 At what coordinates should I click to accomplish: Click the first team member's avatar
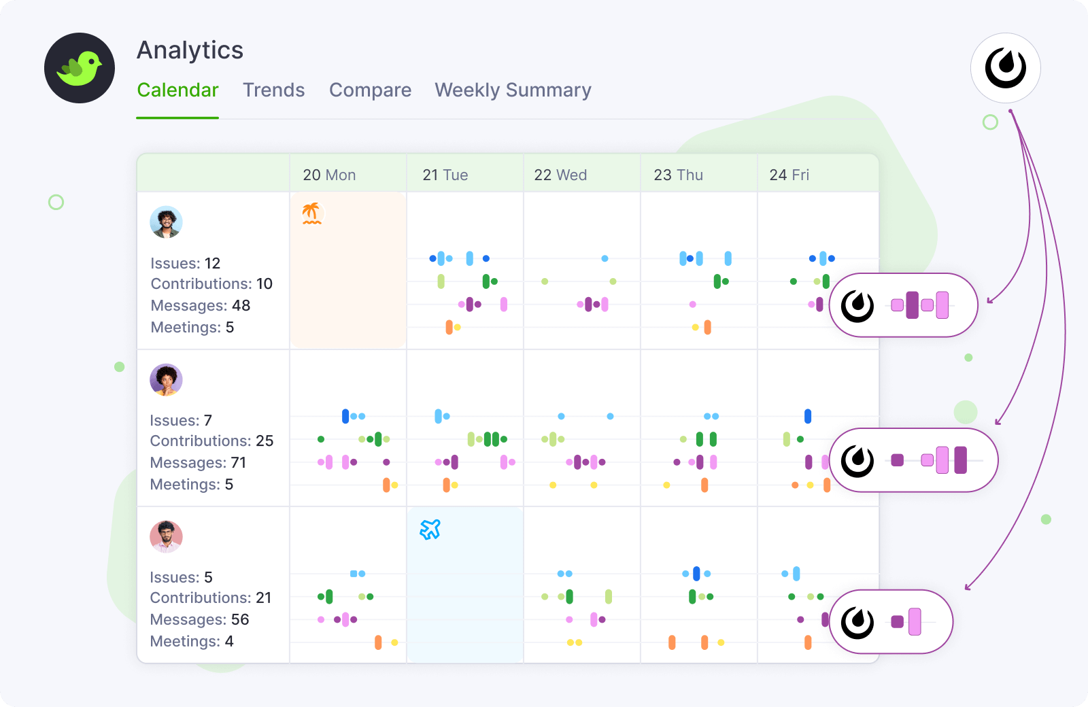[166, 222]
